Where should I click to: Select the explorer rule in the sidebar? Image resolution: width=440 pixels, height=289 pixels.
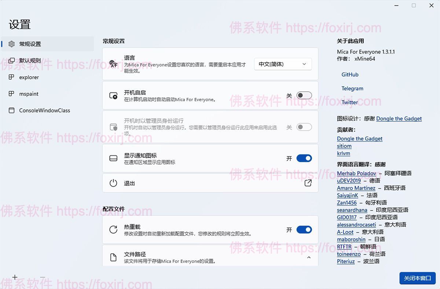point(29,77)
